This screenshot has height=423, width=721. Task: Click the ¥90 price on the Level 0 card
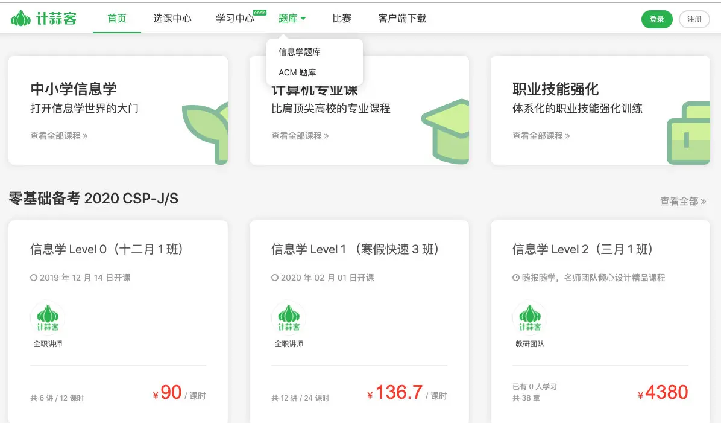click(x=168, y=393)
